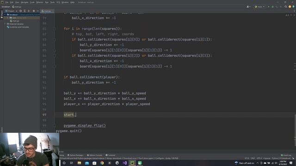Open the main run configuration dropdown
The image size is (296, 166).
click(260, 6)
